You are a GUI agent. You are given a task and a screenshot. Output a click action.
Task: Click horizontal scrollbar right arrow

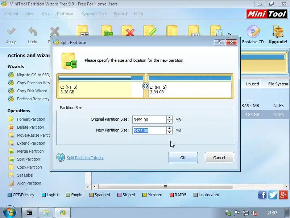(x=286, y=186)
